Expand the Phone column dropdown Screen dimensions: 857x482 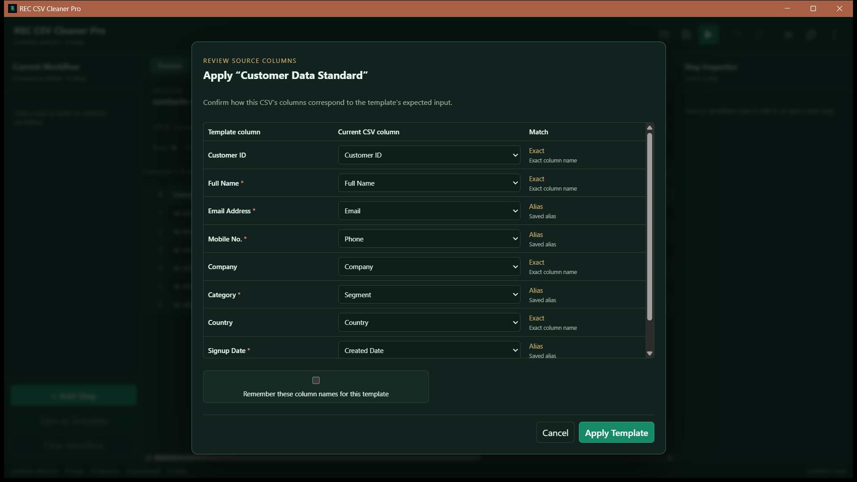429,239
